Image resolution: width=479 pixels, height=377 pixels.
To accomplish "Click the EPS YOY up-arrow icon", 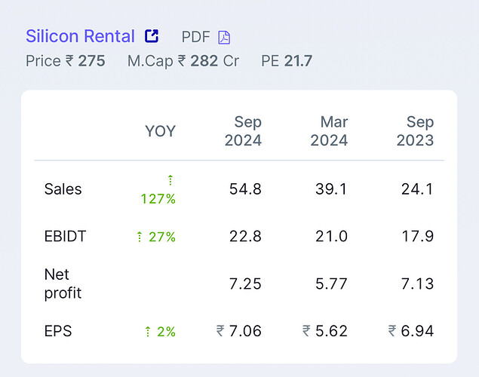I will pyautogui.click(x=148, y=330).
